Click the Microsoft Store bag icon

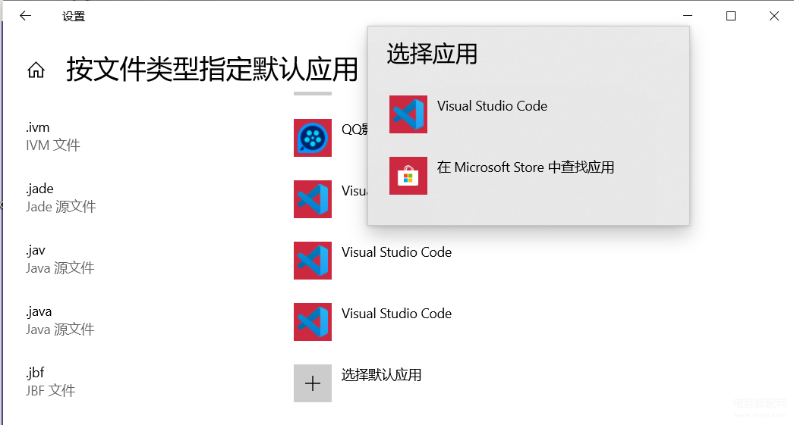(408, 175)
